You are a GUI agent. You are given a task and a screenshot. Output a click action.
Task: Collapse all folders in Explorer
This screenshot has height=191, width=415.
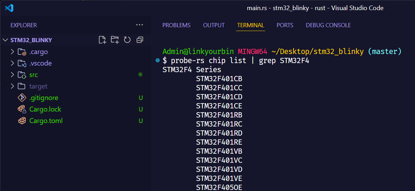tap(140, 40)
